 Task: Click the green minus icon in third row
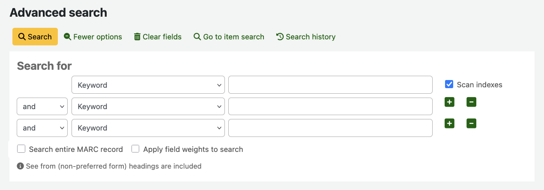(471, 124)
